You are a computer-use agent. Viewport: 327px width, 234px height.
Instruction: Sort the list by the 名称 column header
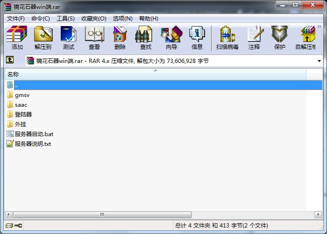tap(156, 74)
